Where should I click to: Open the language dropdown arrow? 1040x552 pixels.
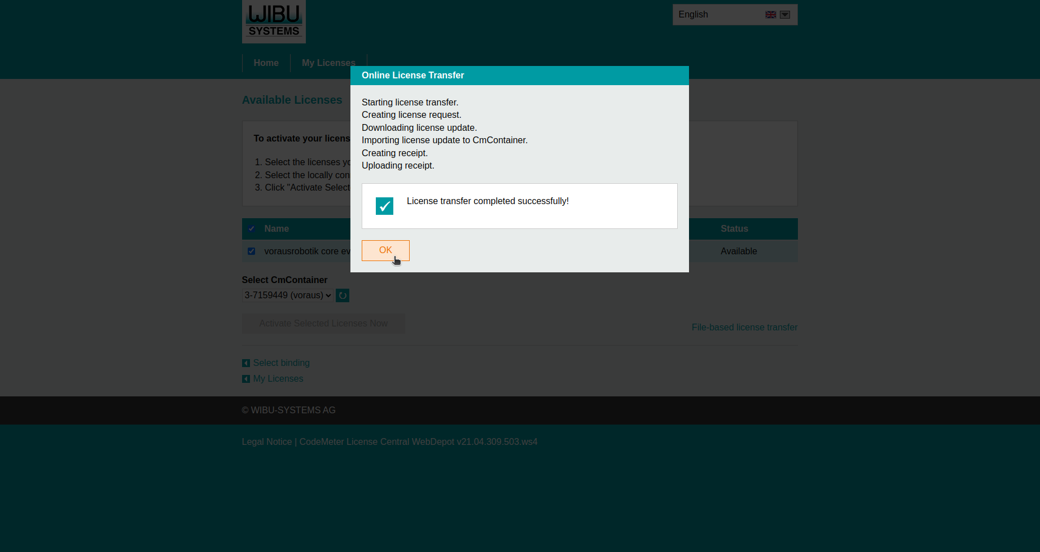point(784,14)
